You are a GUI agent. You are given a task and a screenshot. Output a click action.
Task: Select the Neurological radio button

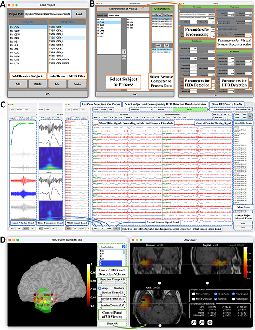coord(233,294)
